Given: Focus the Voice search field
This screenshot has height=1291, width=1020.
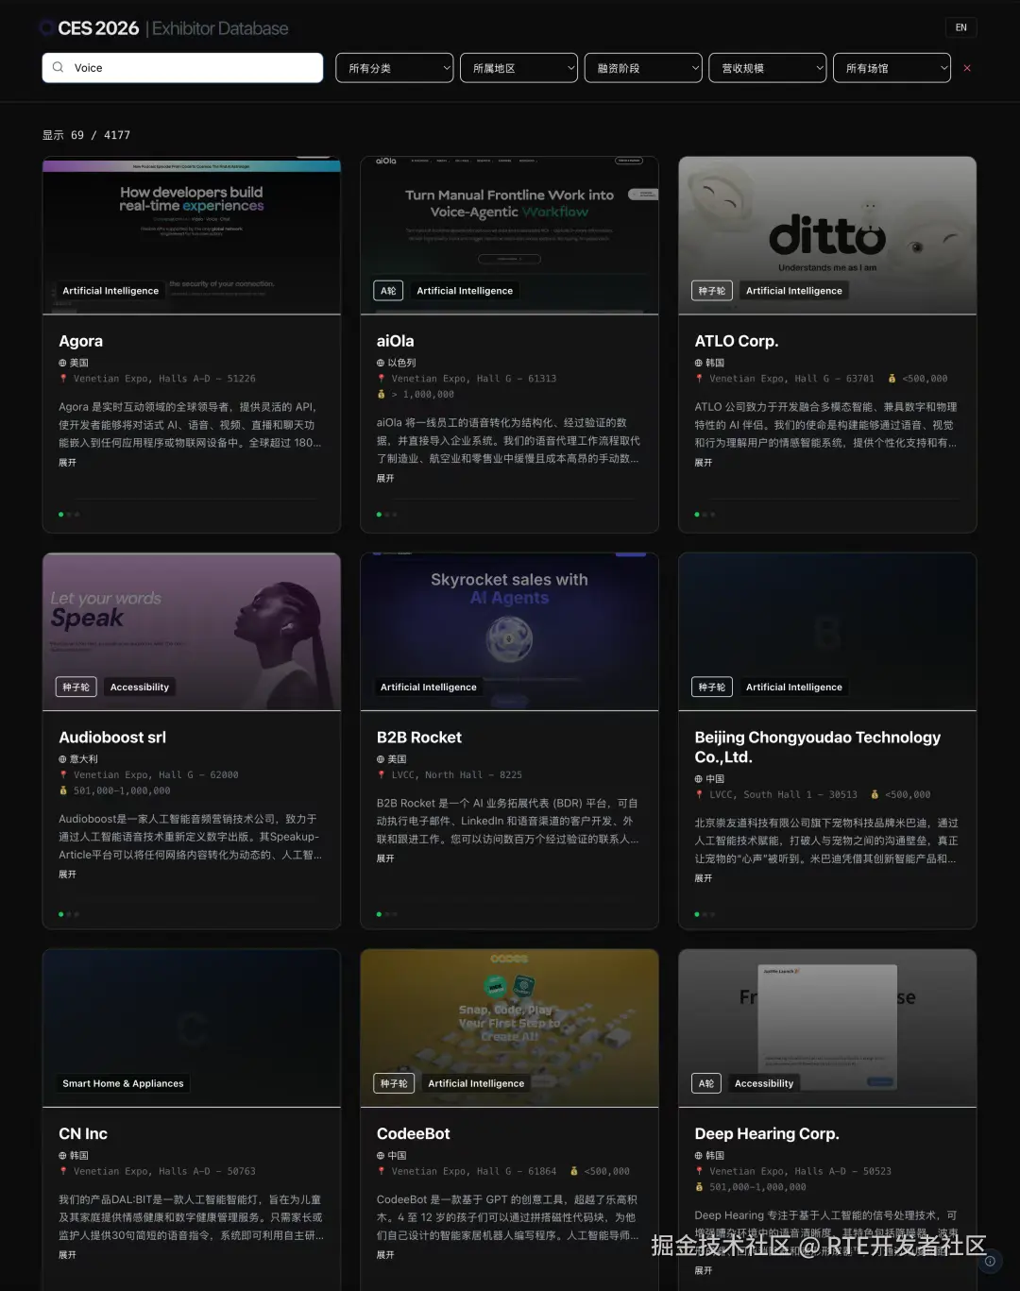Looking at the screenshot, I should point(182,67).
